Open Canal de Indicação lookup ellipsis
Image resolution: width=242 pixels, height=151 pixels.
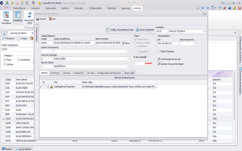[x=128, y=59]
